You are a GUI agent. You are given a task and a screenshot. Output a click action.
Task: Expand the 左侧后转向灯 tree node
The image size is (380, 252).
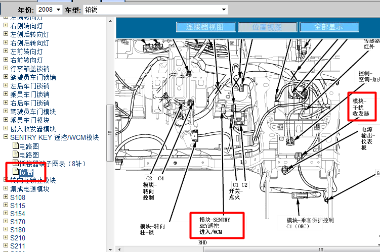click(6, 34)
